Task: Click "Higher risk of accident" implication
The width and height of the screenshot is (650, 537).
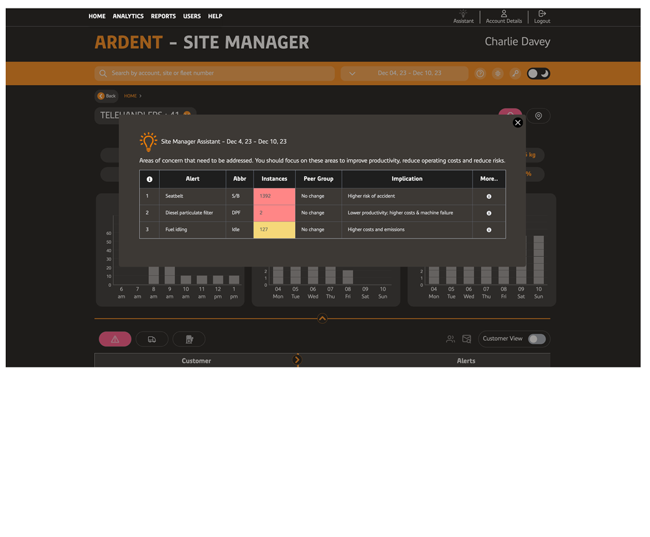Action: click(x=371, y=196)
